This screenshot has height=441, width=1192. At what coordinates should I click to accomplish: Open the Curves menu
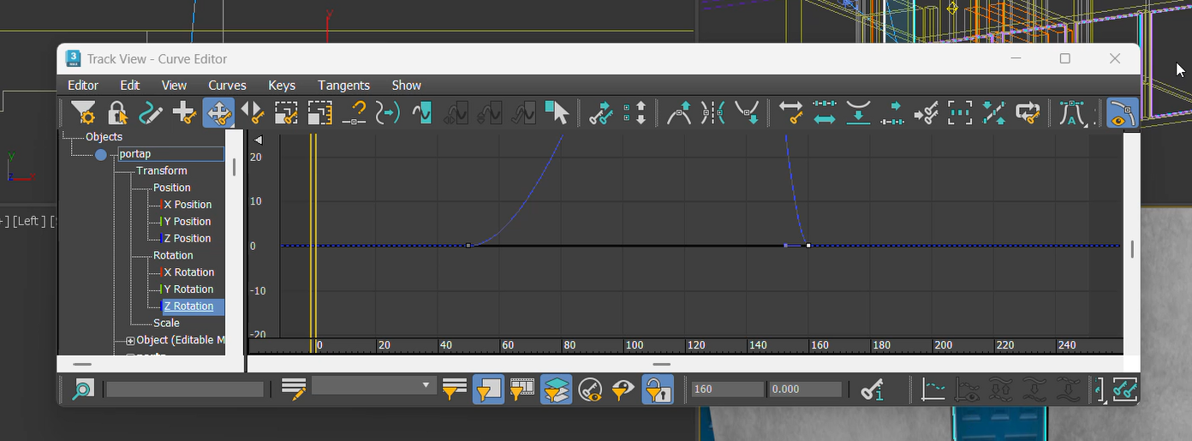point(227,86)
